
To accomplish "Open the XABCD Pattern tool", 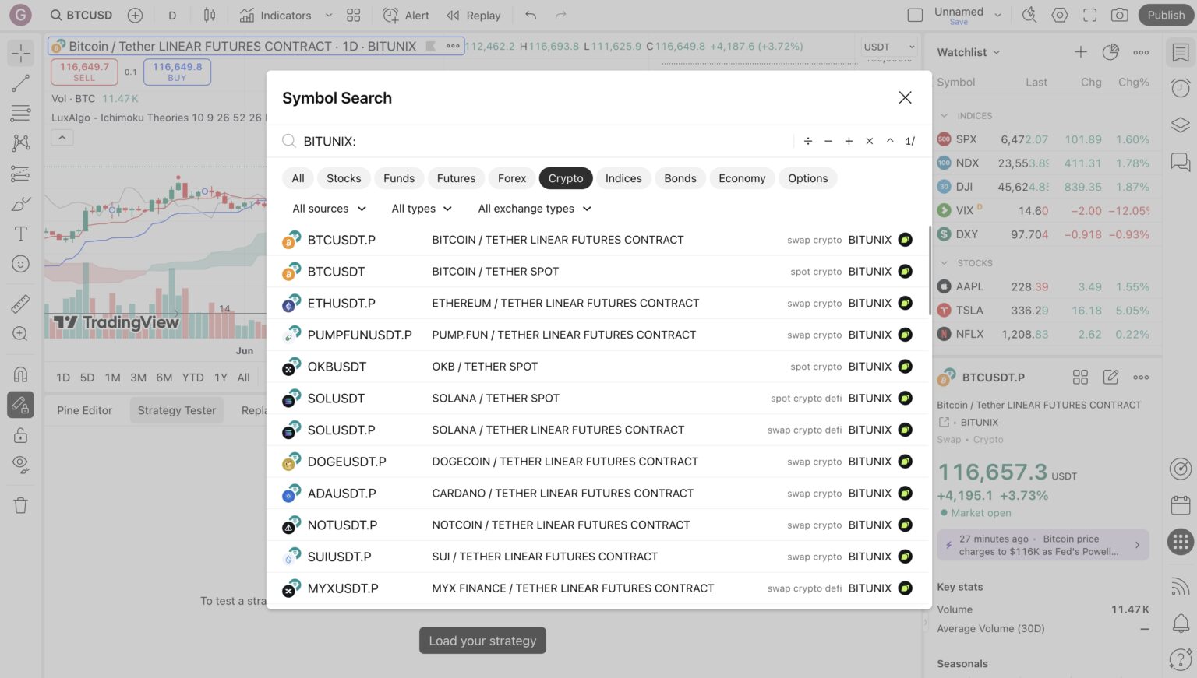I will 21,143.
